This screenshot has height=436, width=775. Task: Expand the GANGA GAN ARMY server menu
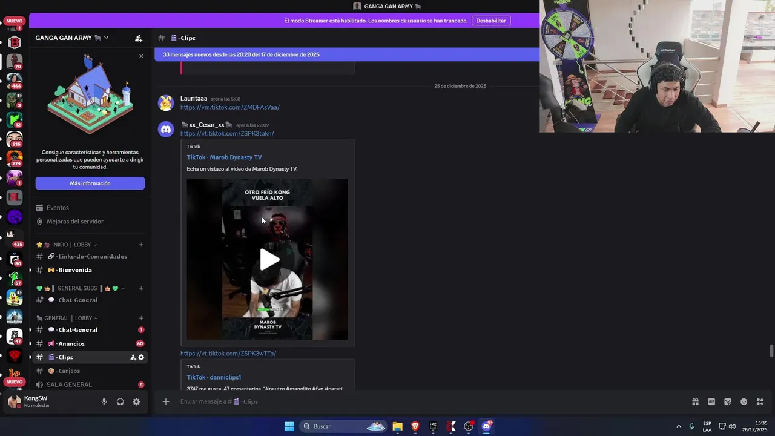point(72,38)
